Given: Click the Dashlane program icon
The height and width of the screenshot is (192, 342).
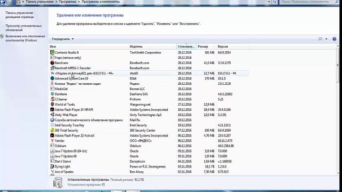Looking at the screenshot, I should point(52,94).
